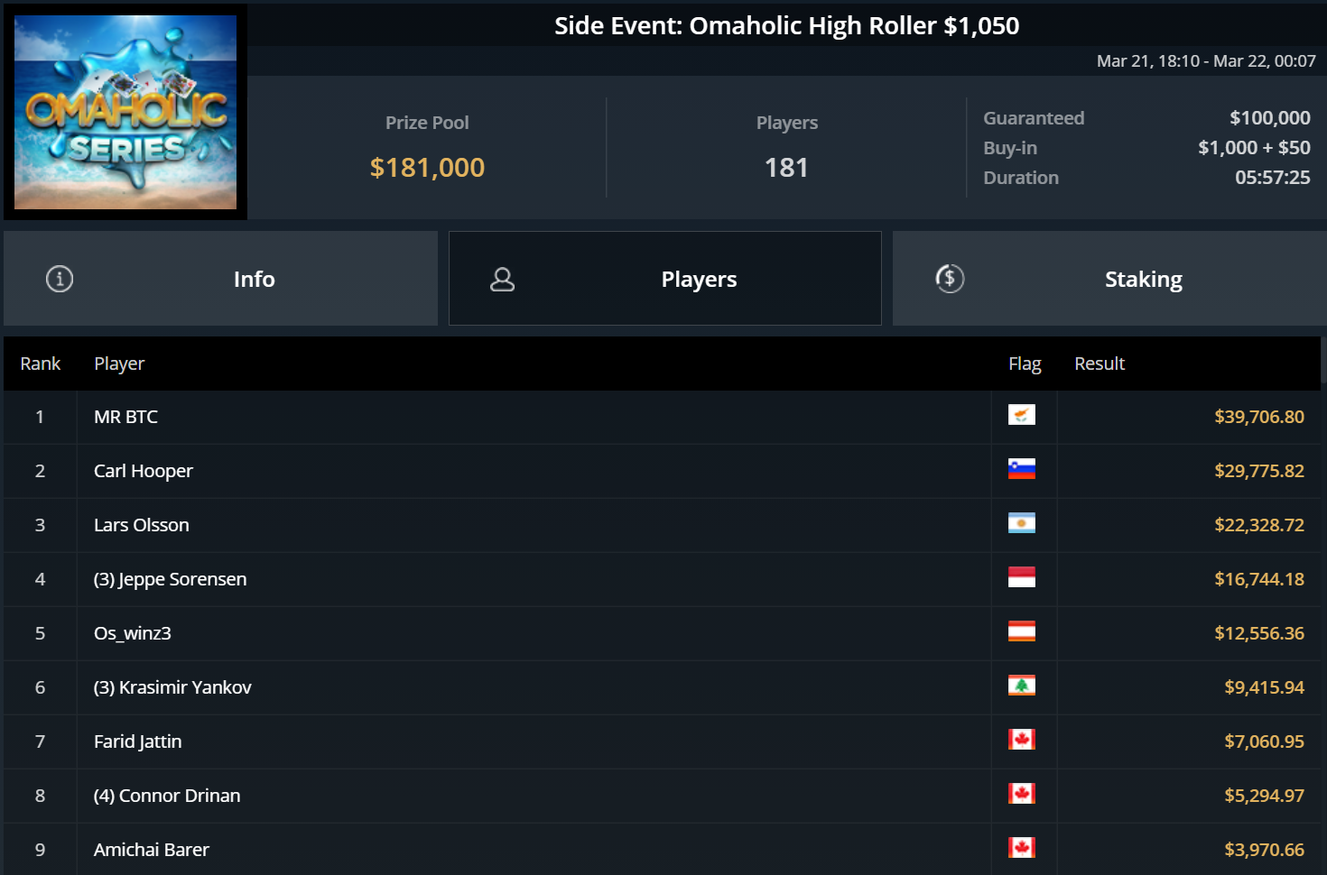This screenshot has height=875, width=1327.
Task: Click Connor Drinan's player name
Action: 167,796
